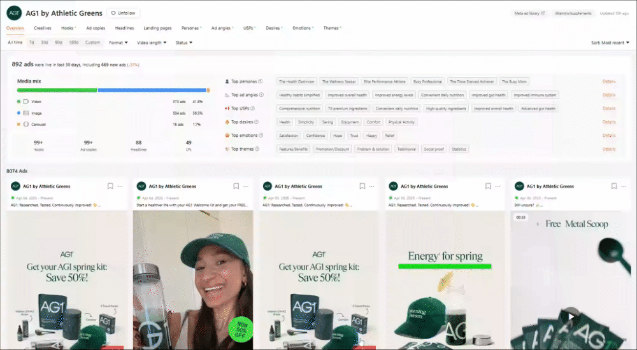This screenshot has width=637, height=350.
Task: Open more options on second ad card
Action: pyautogui.click(x=246, y=186)
